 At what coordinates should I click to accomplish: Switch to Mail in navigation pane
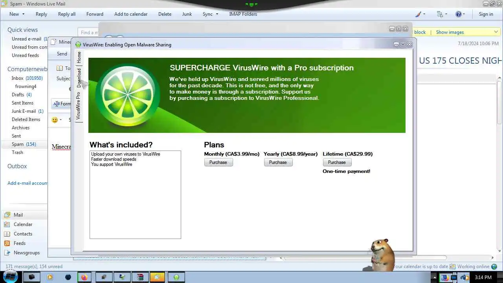[18, 215]
